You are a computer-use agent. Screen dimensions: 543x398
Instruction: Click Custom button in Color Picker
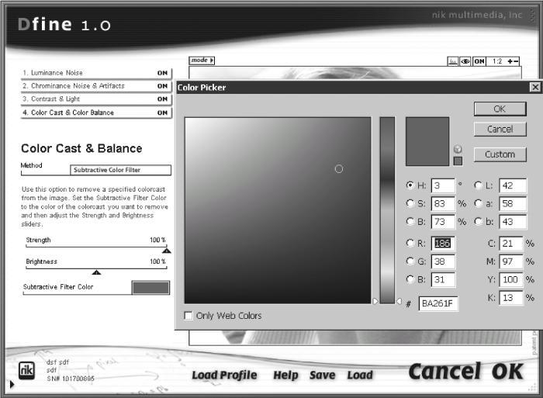click(x=500, y=154)
